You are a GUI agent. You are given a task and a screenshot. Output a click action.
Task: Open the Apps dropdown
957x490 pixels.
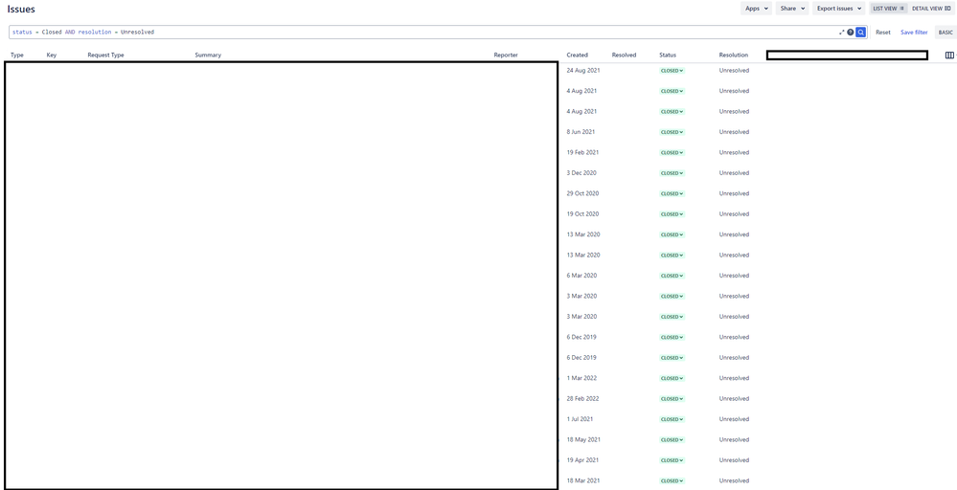click(756, 9)
